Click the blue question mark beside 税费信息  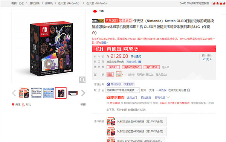139,62
